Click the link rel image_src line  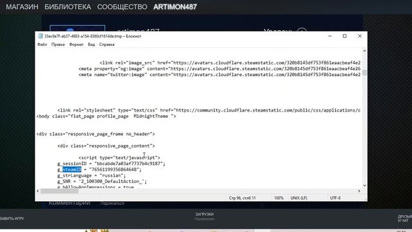230,63
